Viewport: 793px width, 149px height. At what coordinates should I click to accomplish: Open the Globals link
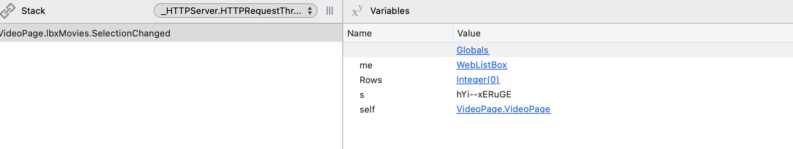pos(472,50)
